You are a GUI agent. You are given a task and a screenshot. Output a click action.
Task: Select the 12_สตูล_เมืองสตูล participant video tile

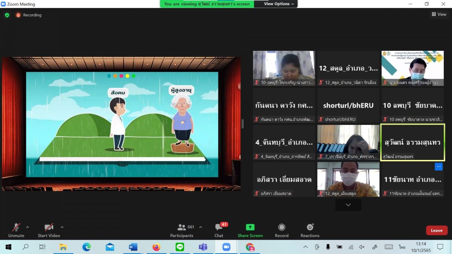pos(348,179)
